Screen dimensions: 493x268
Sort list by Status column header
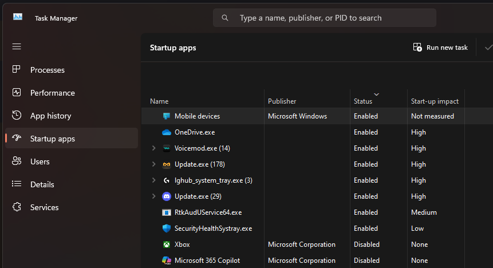(x=363, y=101)
